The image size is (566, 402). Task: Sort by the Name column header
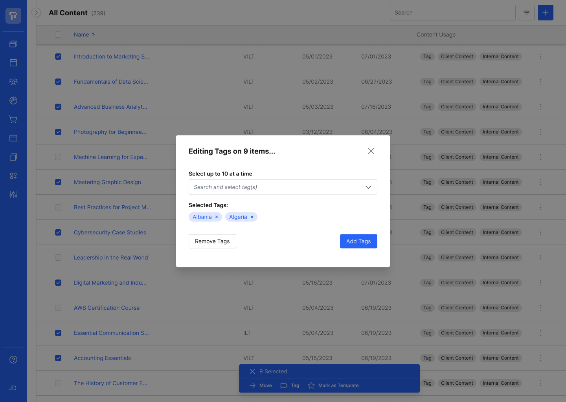click(85, 35)
